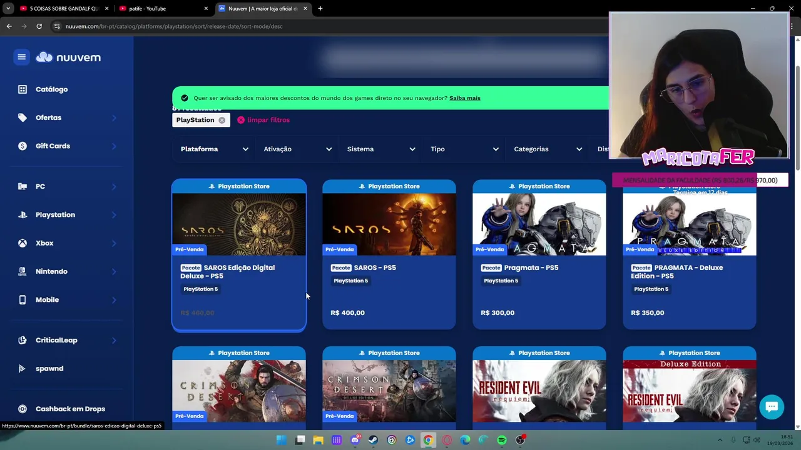Screen dimensions: 801x450
Task: Open Ofertas in the sidebar menu
Action: pos(48,117)
